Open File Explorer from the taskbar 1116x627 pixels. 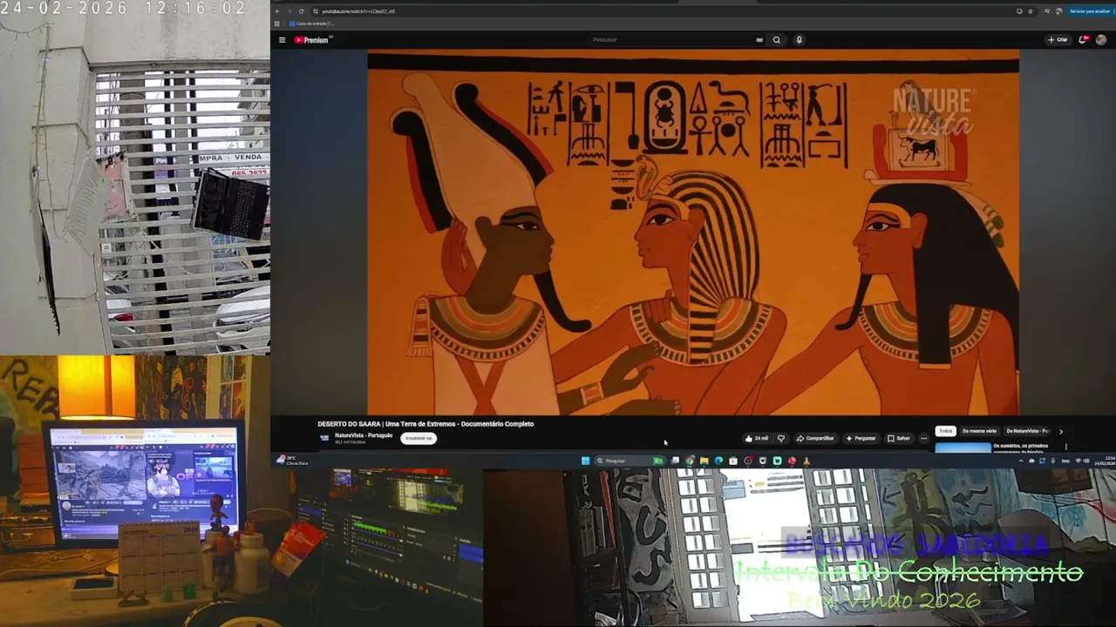click(x=704, y=461)
